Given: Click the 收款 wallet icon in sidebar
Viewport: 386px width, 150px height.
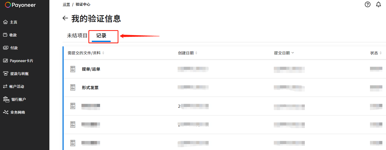Looking at the screenshot, I should (x=5, y=35).
